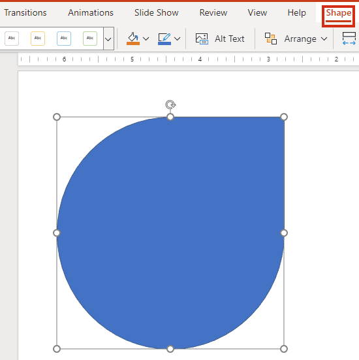Screen dimensions: 359x360
Task: Click the bottom-left resize handle of shape
Action: [57, 349]
